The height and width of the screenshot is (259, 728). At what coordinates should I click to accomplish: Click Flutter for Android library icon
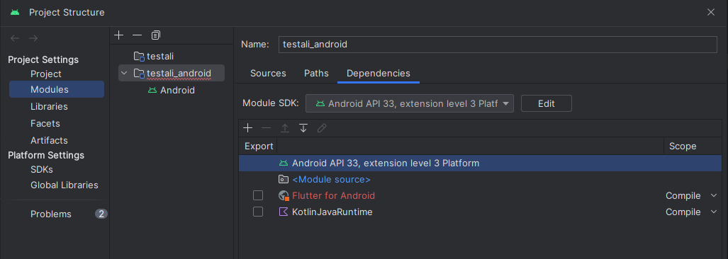coord(284,195)
